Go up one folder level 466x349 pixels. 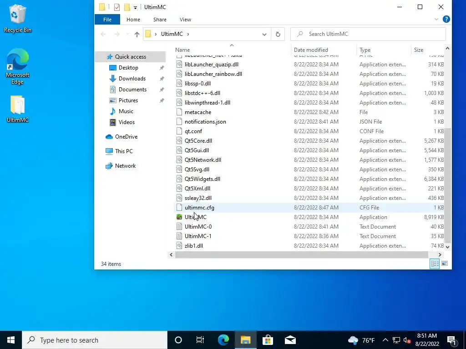click(x=137, y=34)
